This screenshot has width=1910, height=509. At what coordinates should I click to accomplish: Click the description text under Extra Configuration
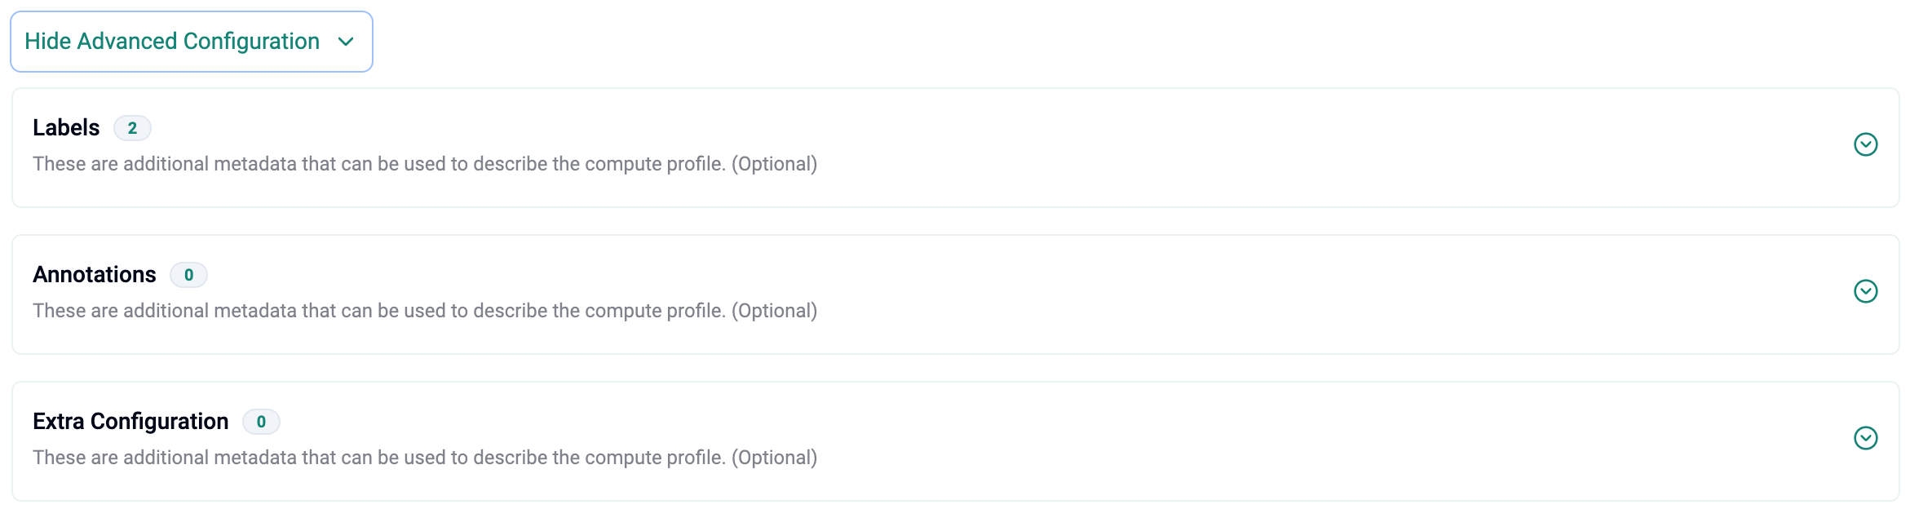(x=375, y=458)
